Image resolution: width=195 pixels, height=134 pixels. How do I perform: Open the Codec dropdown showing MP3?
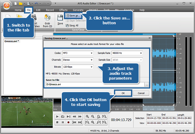point(78,53)
